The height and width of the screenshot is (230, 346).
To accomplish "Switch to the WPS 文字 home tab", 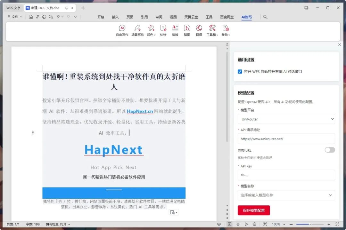I will click(13, 8).
